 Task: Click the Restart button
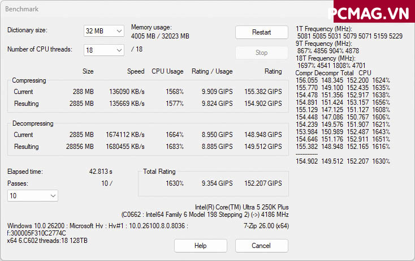pos(261,32)
